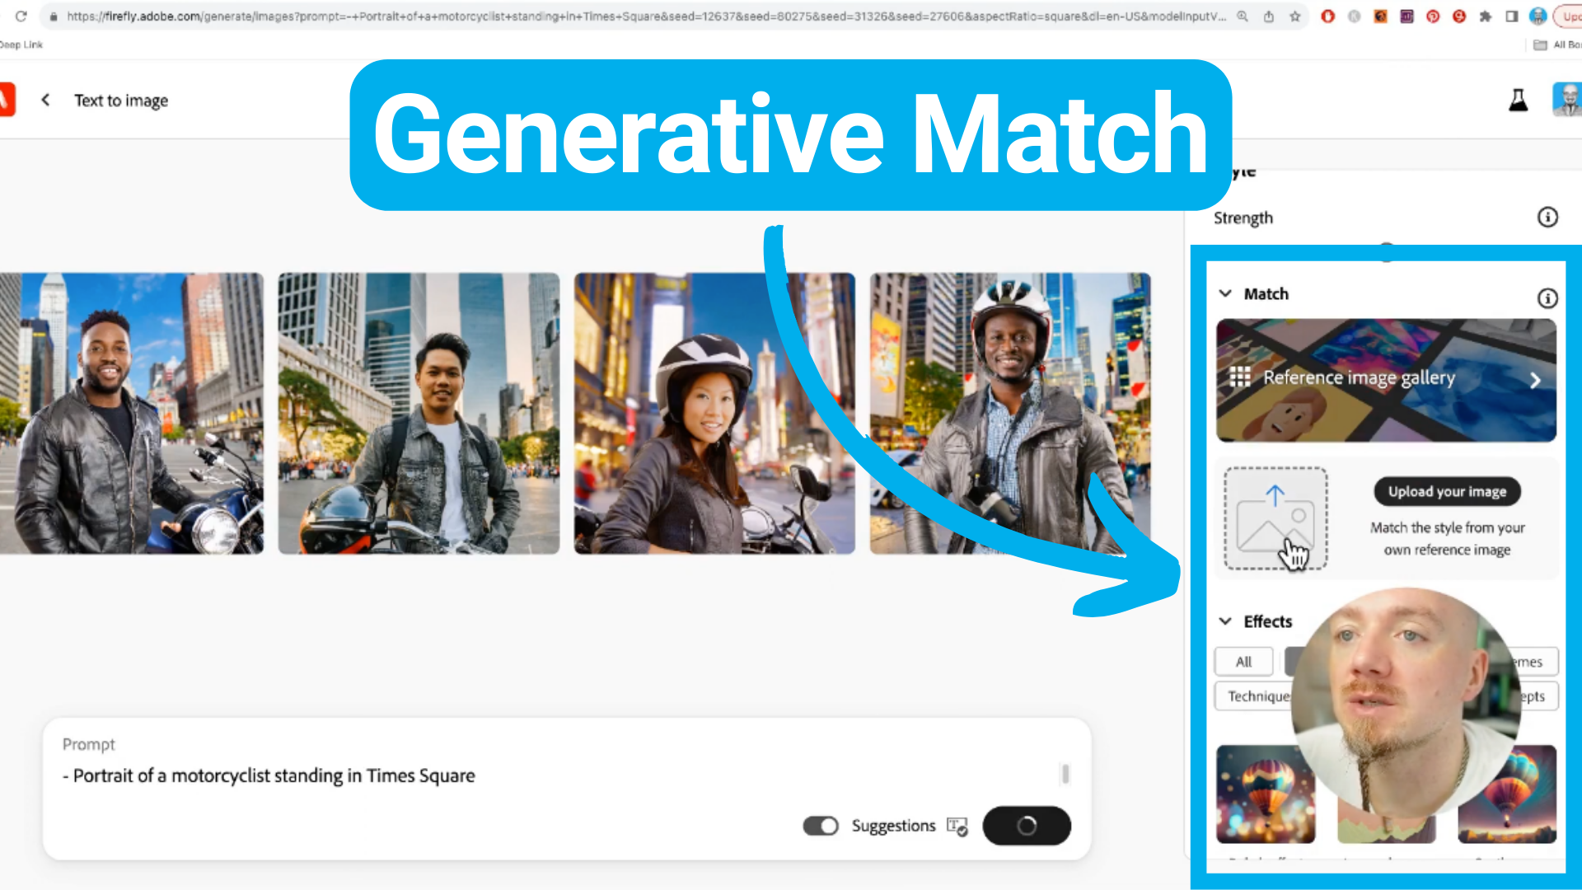Bookmark this page with the star icon

[1295, 16]
